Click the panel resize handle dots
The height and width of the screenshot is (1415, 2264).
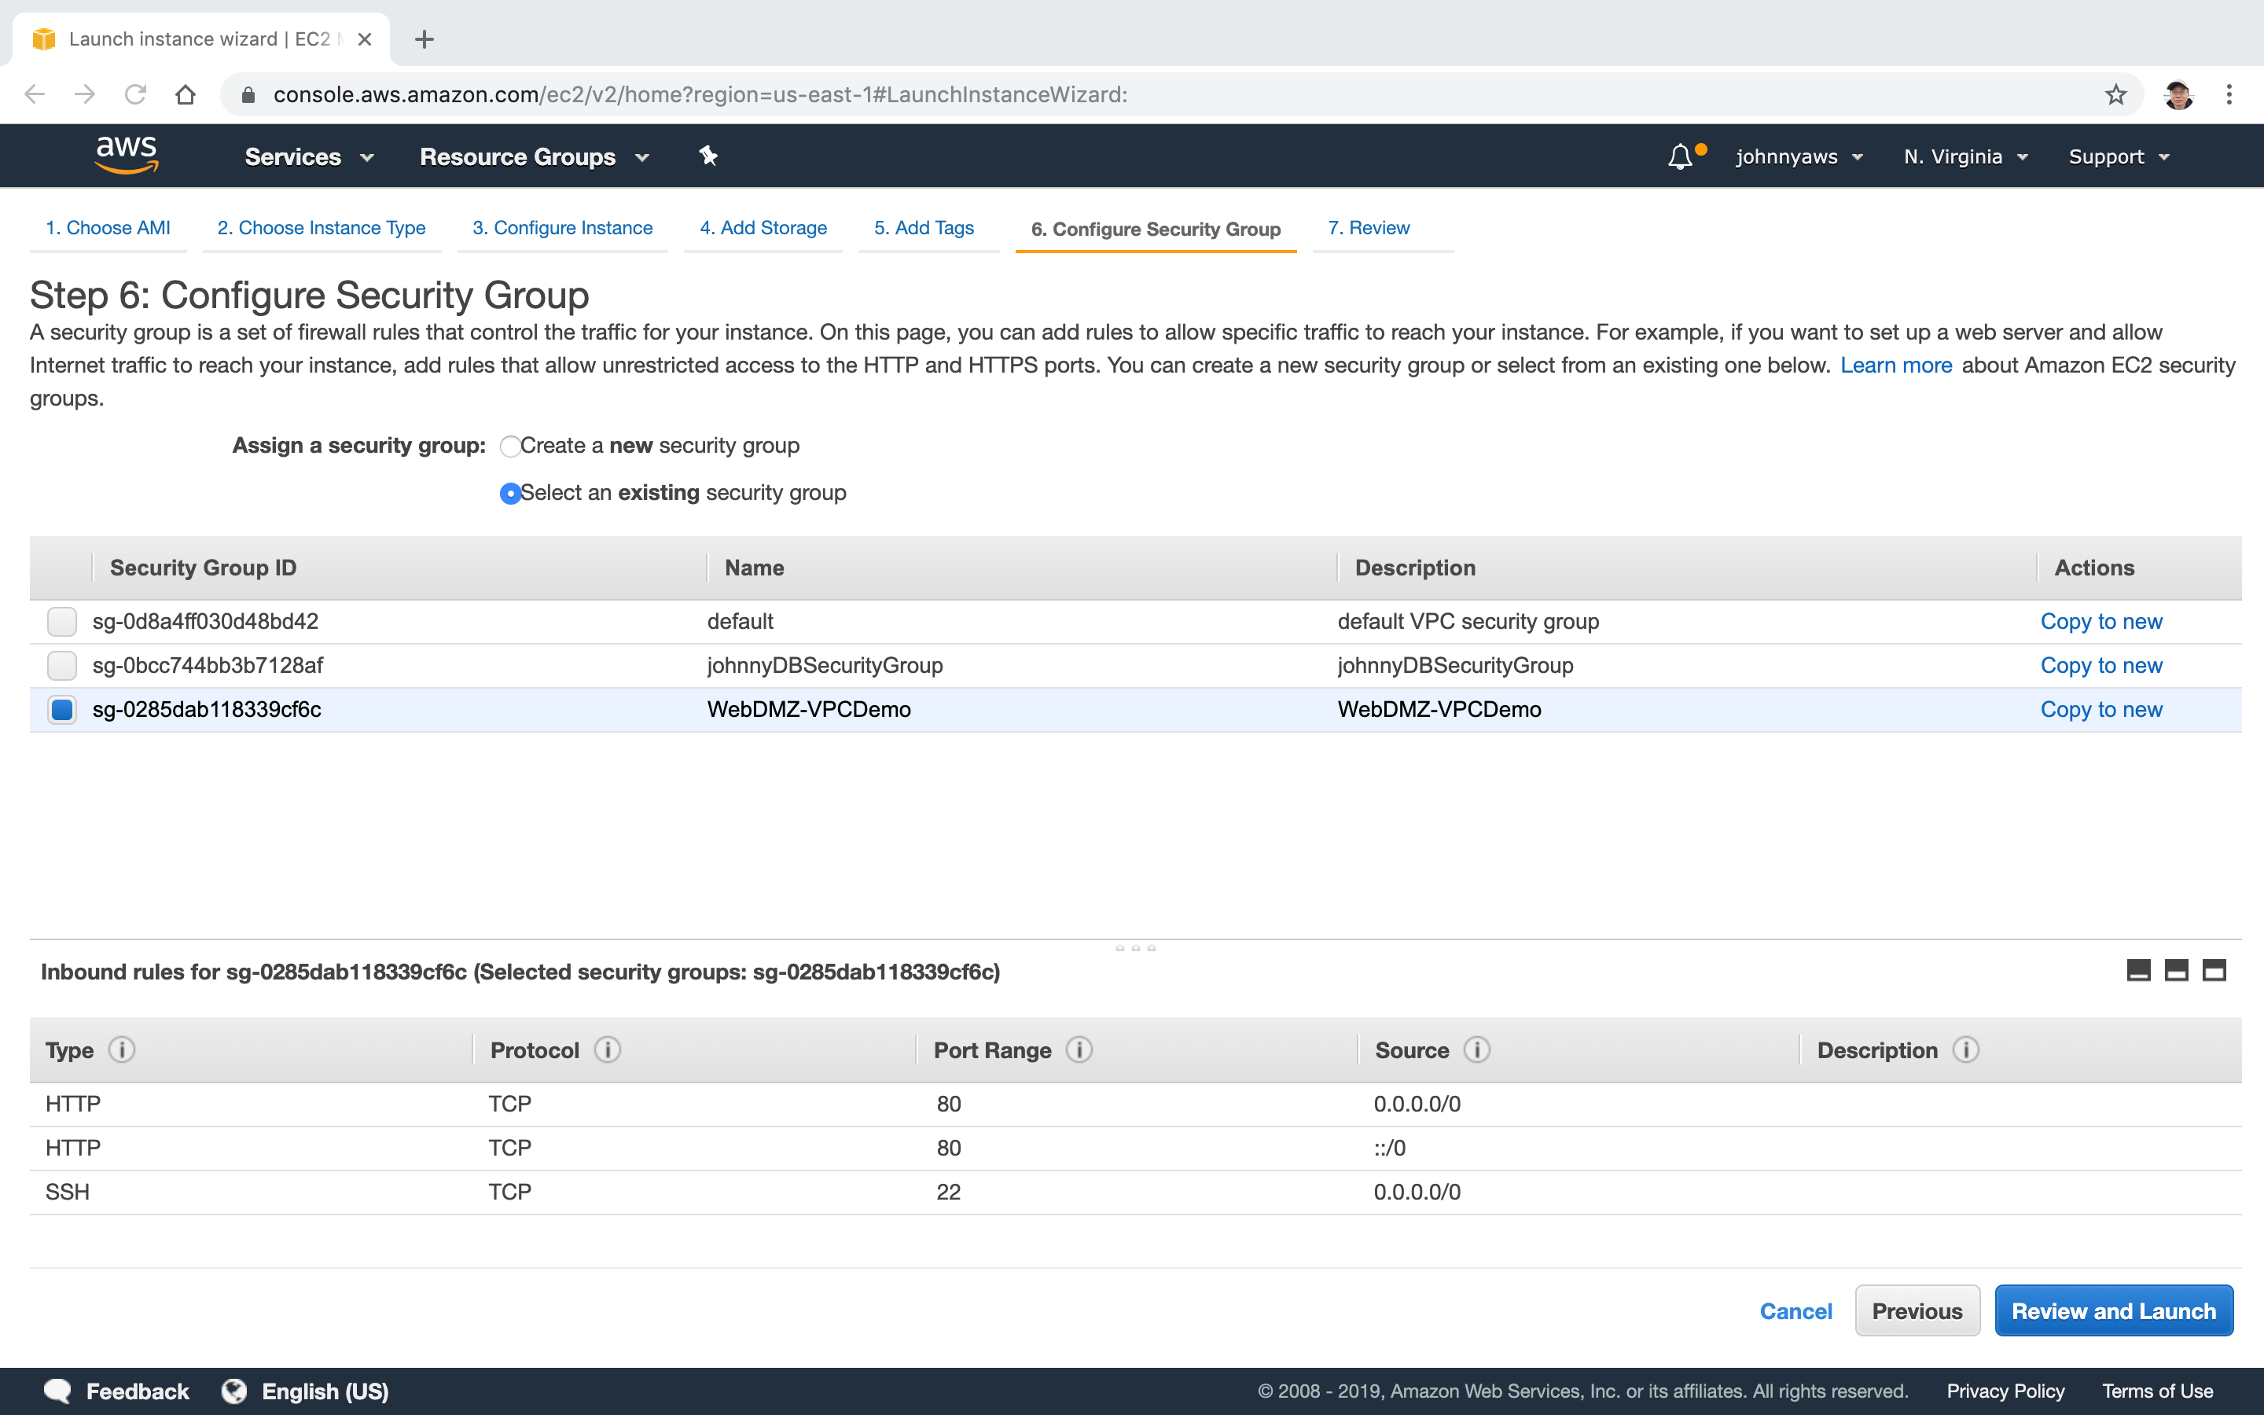(x=1135, y=948)
